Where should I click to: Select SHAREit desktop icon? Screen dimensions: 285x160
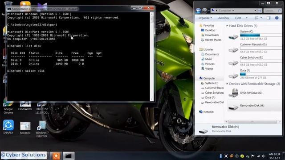pos(8,127)
